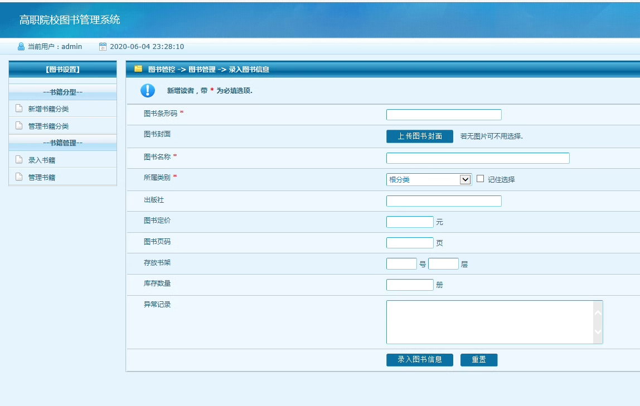Click the page icon beside 管理书籍分类
640x406 pixels.
point(19,125)
